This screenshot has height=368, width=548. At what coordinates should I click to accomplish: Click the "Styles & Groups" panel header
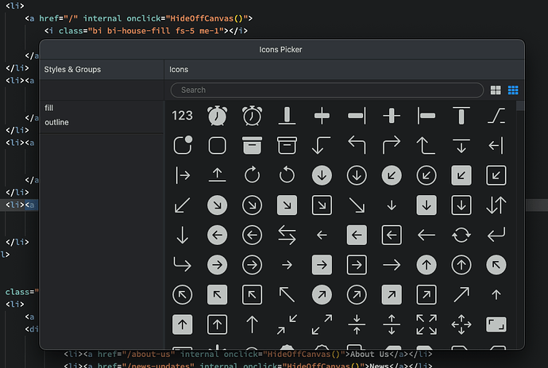(x=102, y=69)
